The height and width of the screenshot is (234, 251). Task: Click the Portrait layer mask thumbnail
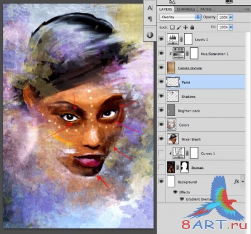pos(185,167)
